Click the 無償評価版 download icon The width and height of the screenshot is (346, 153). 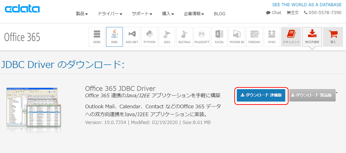(312, 37)
